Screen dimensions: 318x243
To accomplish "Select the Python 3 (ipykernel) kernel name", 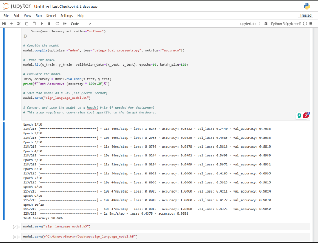I will [286, 24].
